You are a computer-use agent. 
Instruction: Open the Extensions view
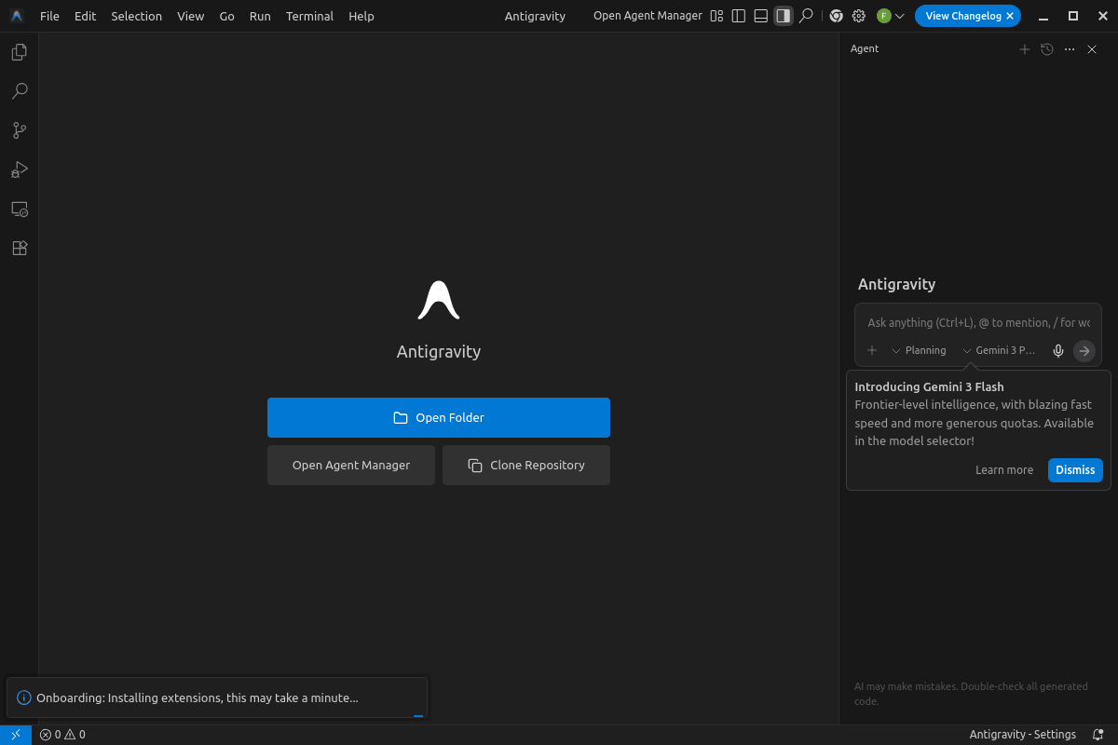point(19,248)
